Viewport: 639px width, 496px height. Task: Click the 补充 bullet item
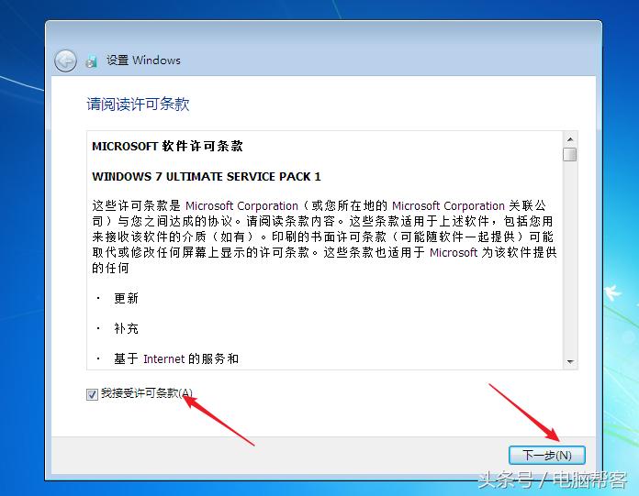[x=126, y=328]
